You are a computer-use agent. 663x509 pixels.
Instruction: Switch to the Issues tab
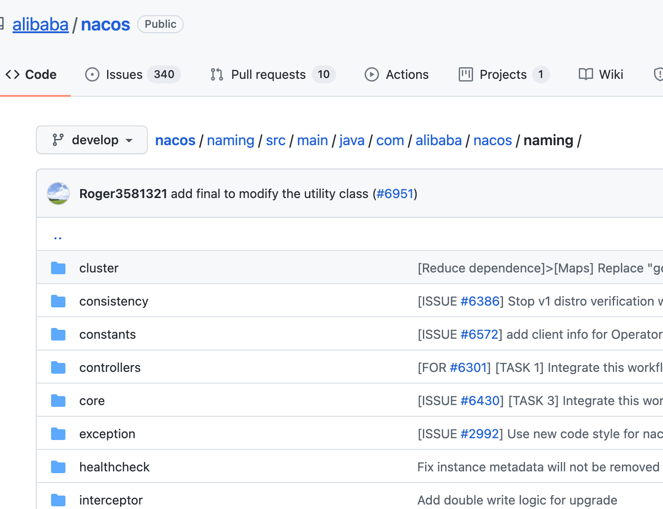(124, 74)
